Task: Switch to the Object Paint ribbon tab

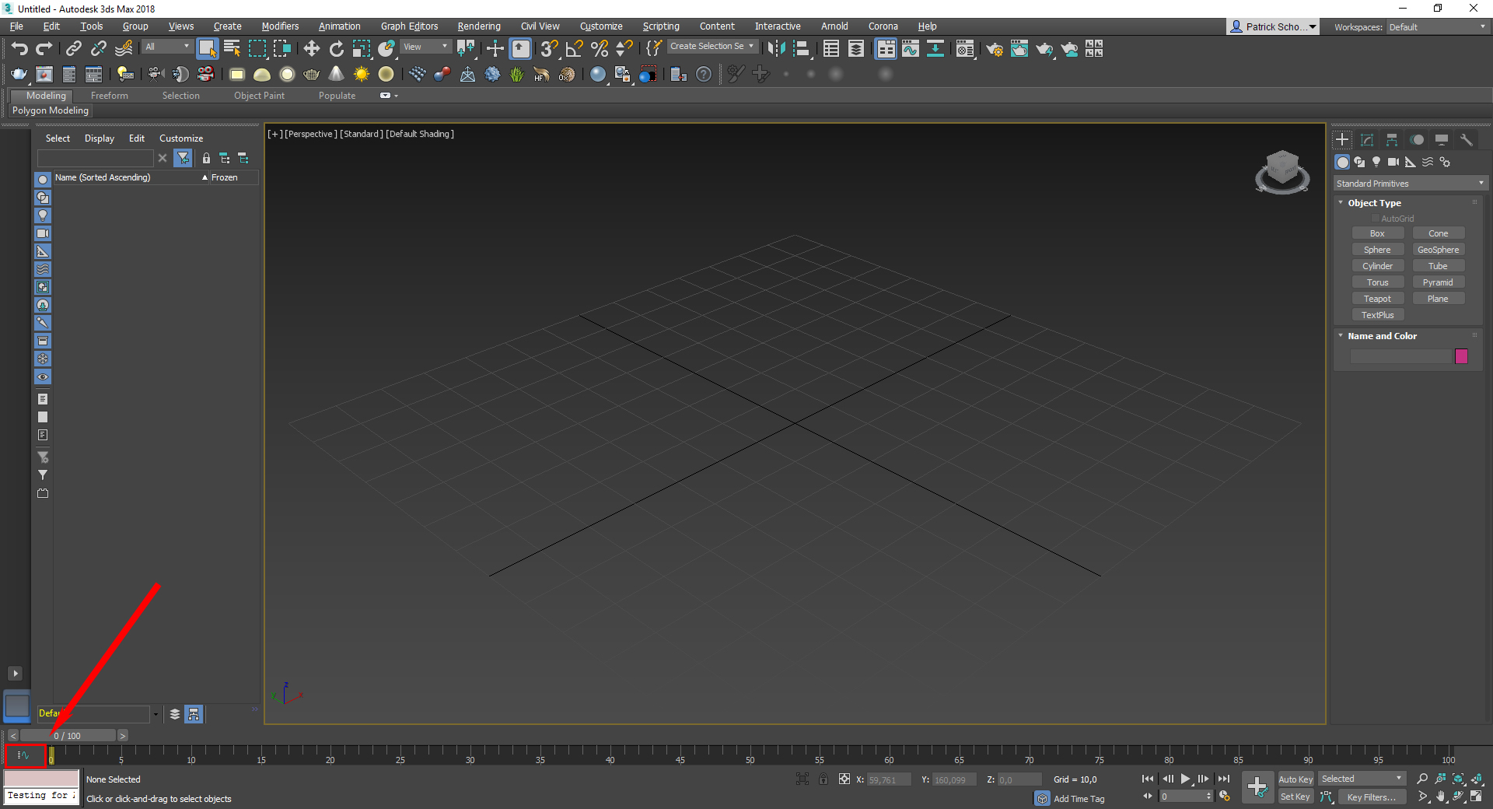Action: [x=259, y=95]
